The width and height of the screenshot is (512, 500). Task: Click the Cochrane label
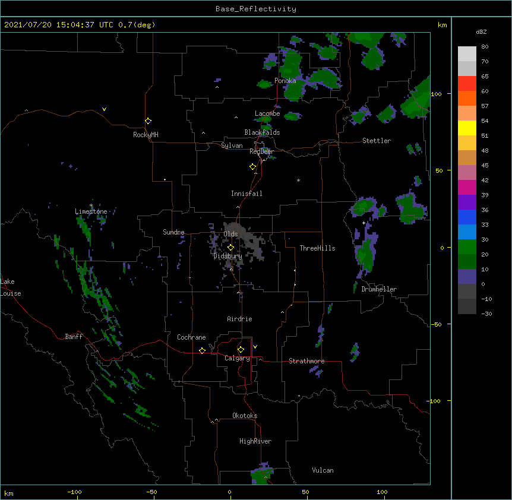(191, 337)
